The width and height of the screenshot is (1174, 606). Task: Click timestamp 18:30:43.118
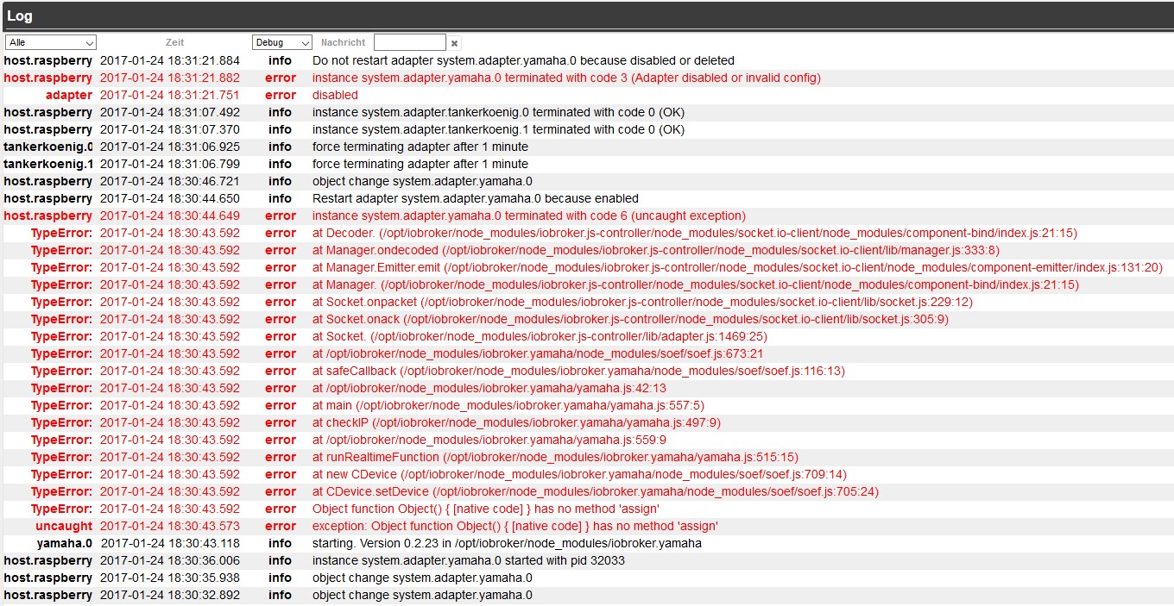pyautogui.click(x=170, y=544)
